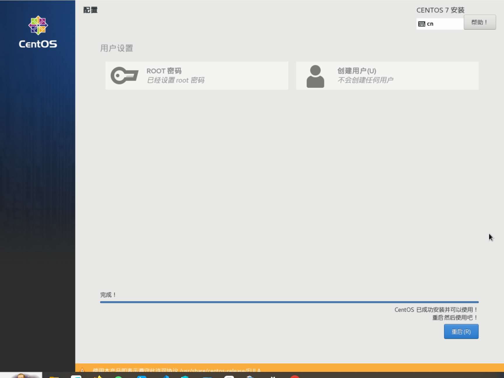
Task: Click the 重启然后使用吧！ message
Action: (455, 318)
